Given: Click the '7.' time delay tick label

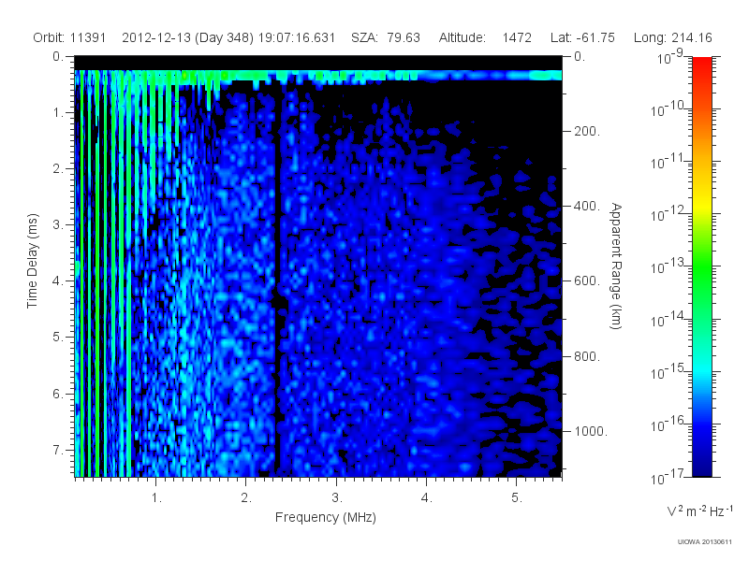Looking at the screenshot, I should (x=58, y=450).
